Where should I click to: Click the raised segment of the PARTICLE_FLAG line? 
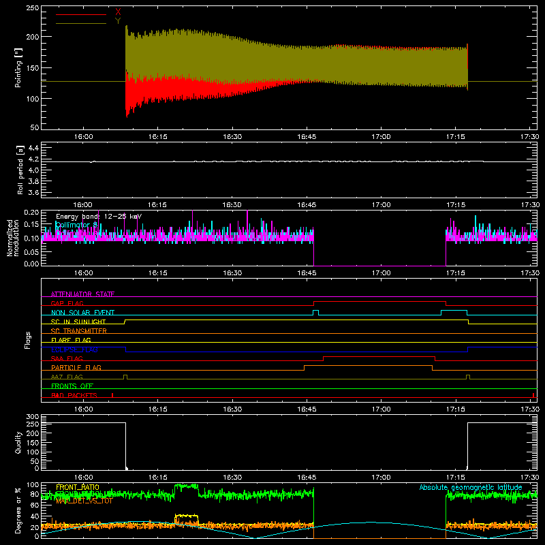click(368, 366)
